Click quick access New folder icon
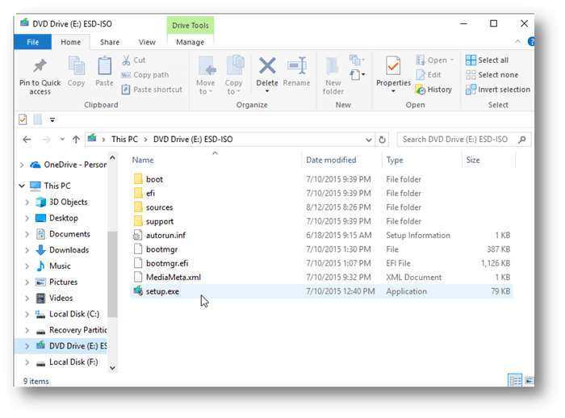 tap(37, 119)
